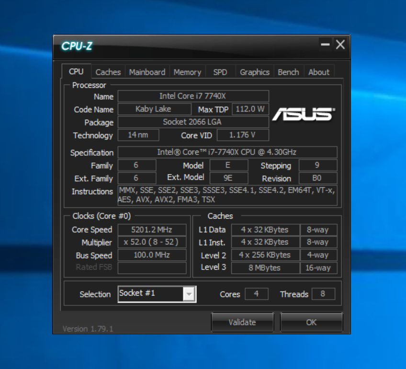Click the Core Speed value 5201.2 MHz
Image resolution: width=406 pixels, height=369 pixels.
(x=152, y=230)
